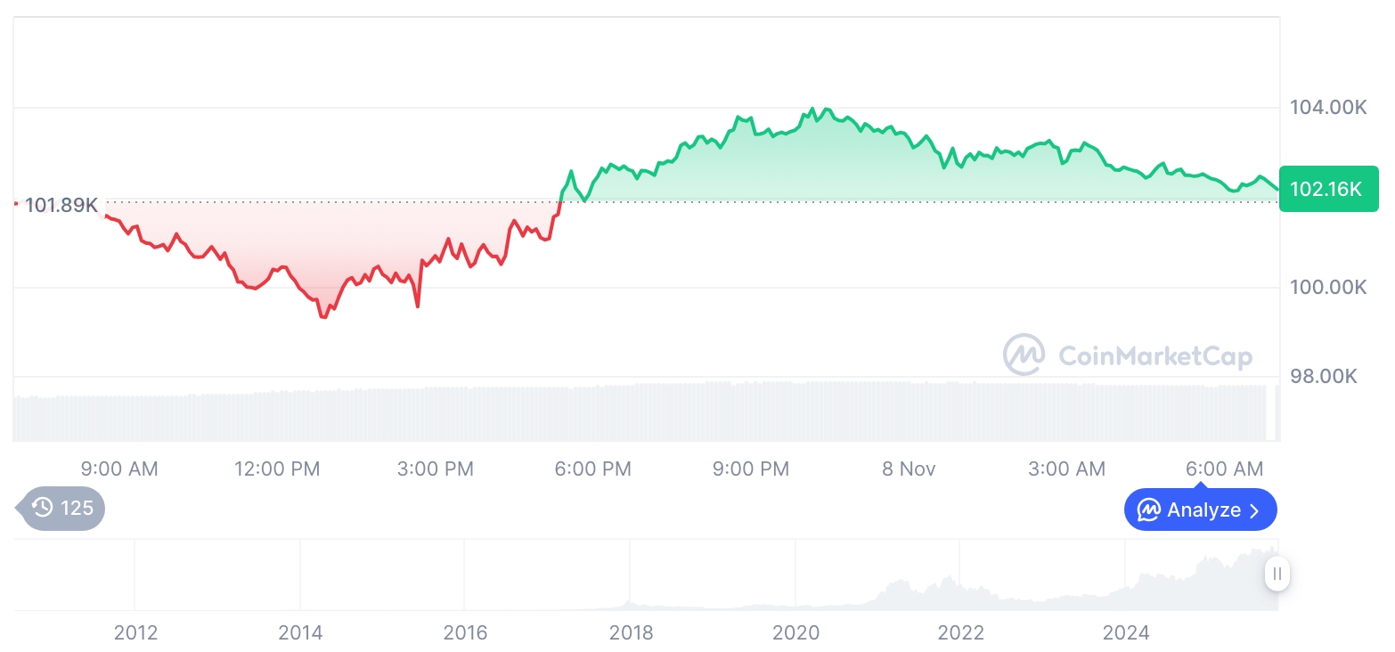Click the CoinMarketCap watermark text

point(1155,356)
